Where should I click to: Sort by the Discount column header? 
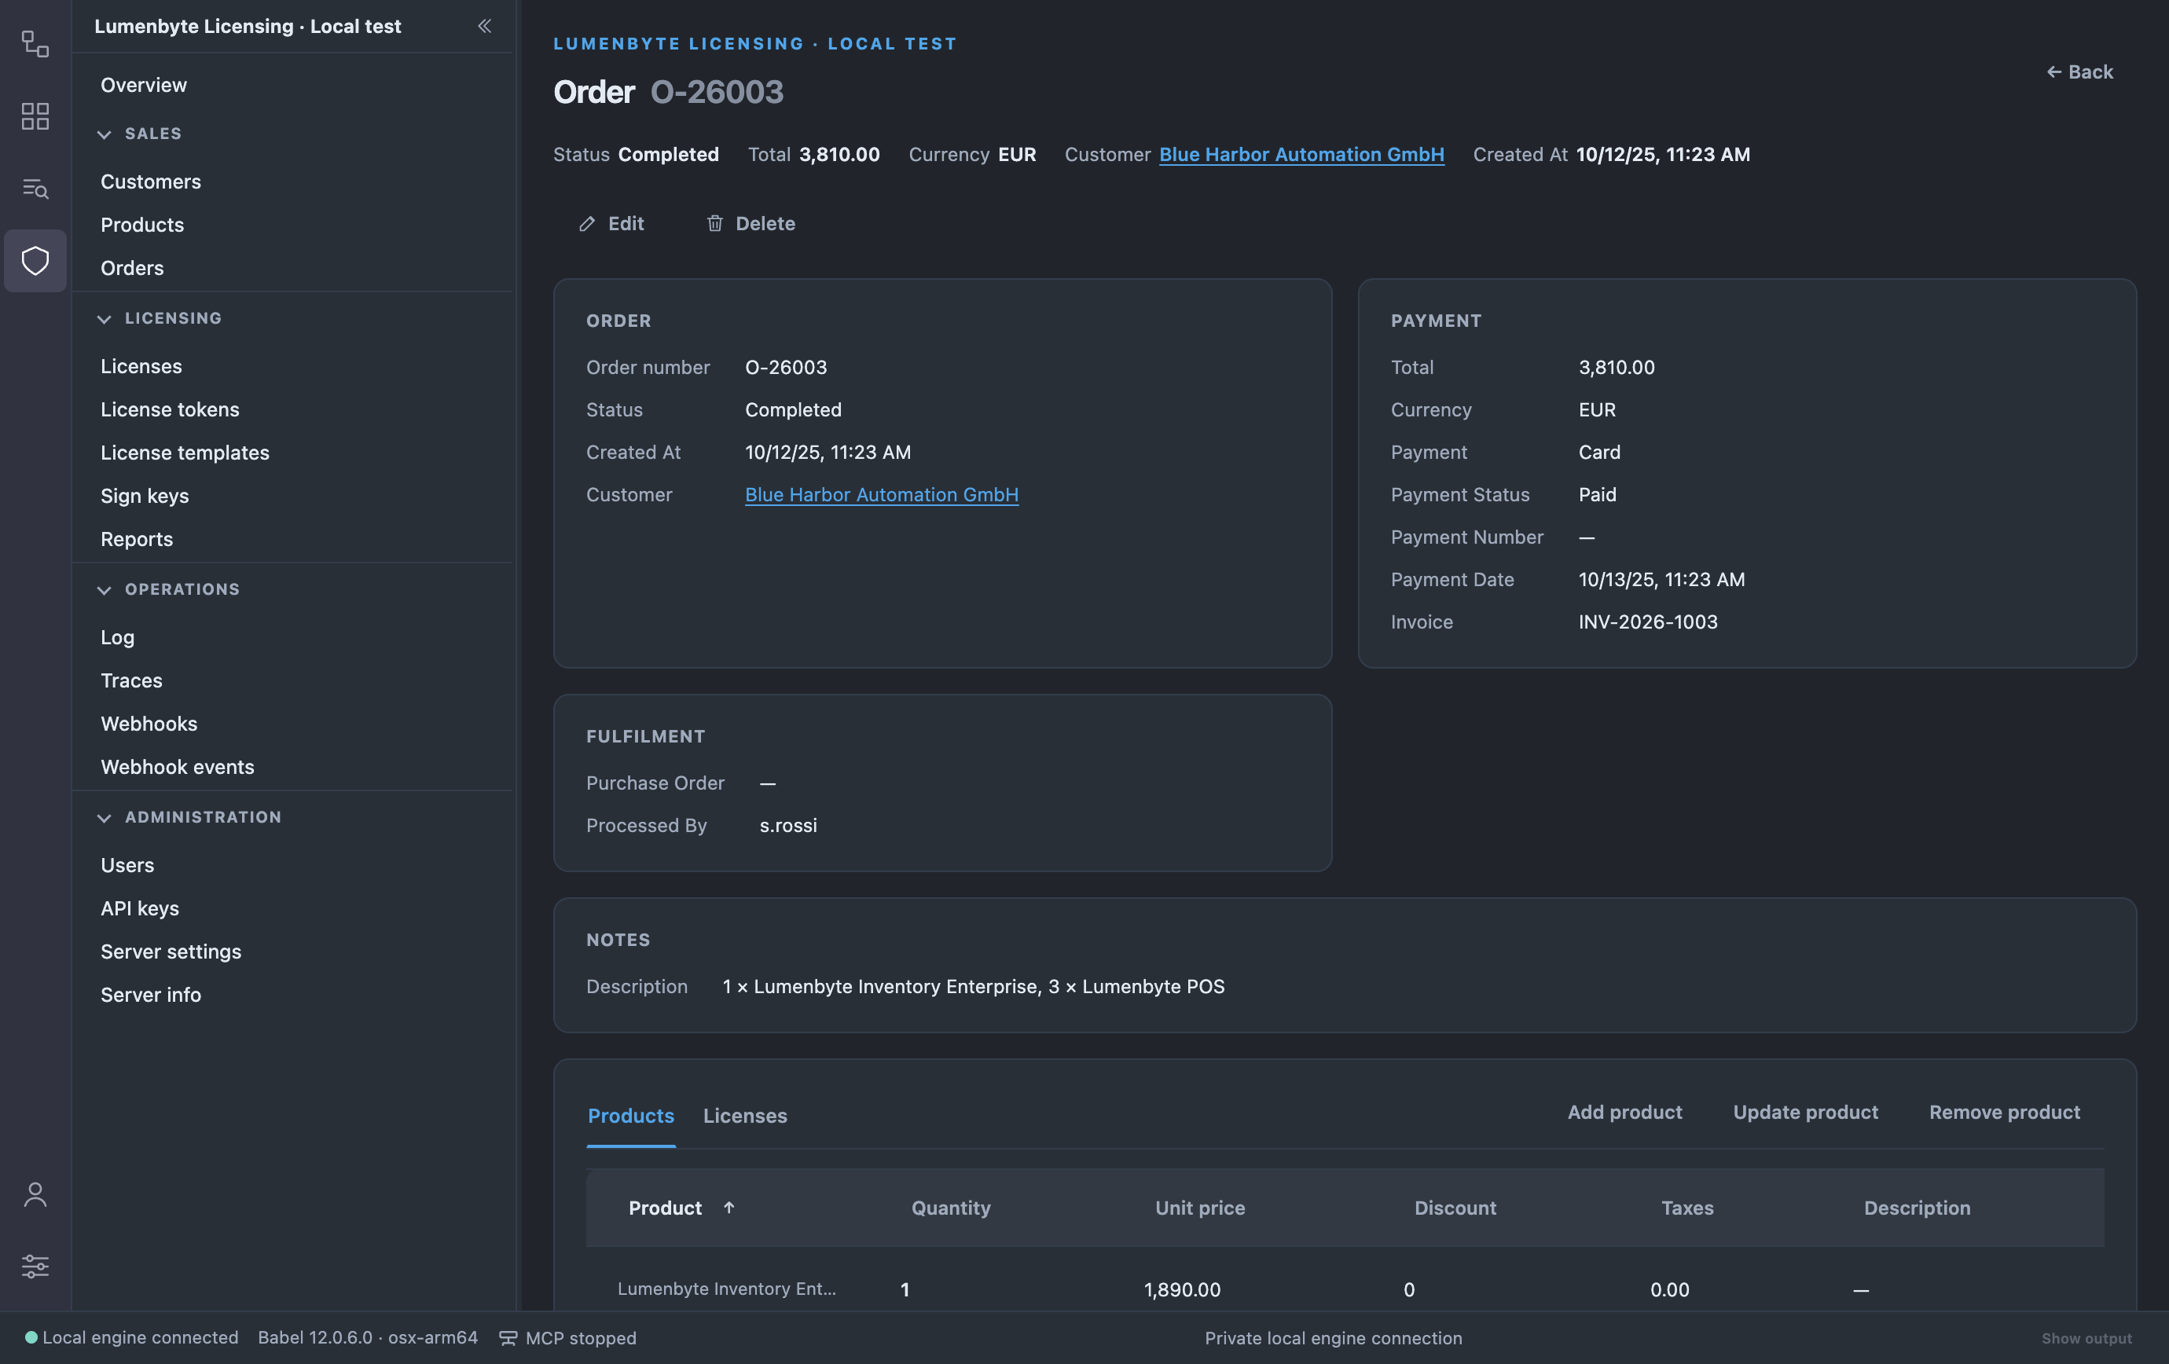click(x=1455, y=1208)
